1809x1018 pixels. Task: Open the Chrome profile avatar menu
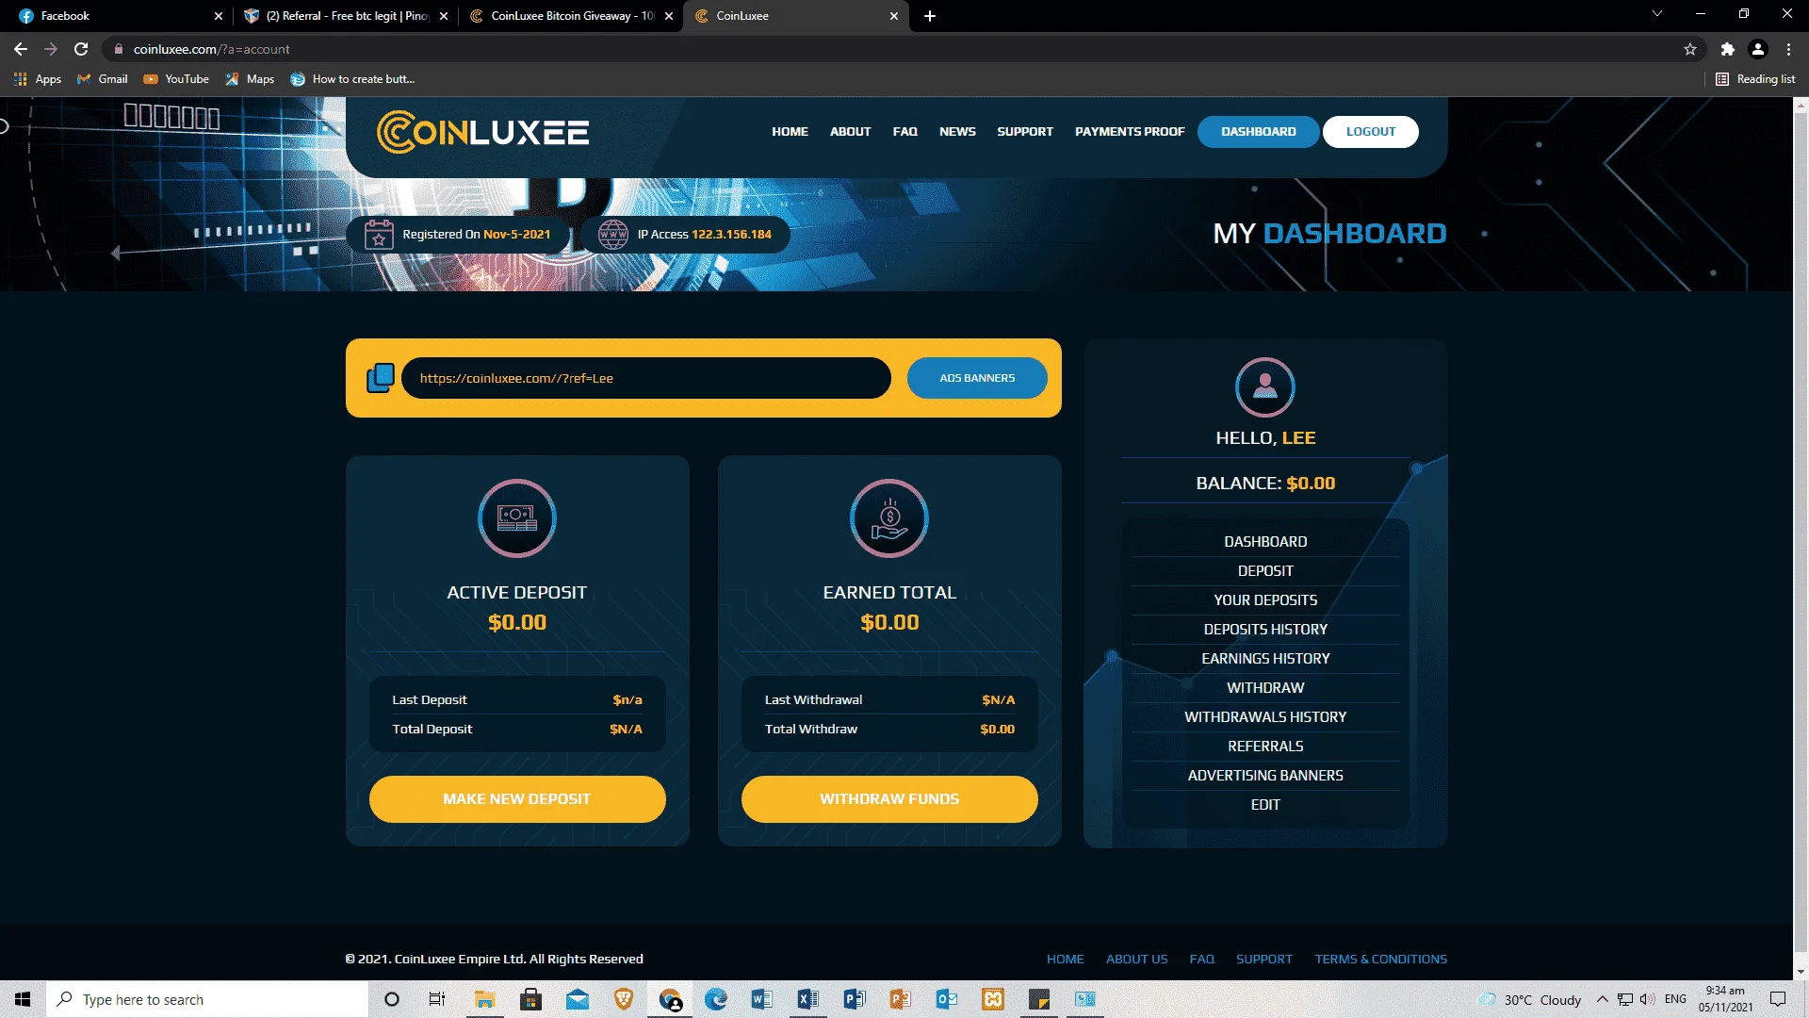click(x=1758, y=49)
